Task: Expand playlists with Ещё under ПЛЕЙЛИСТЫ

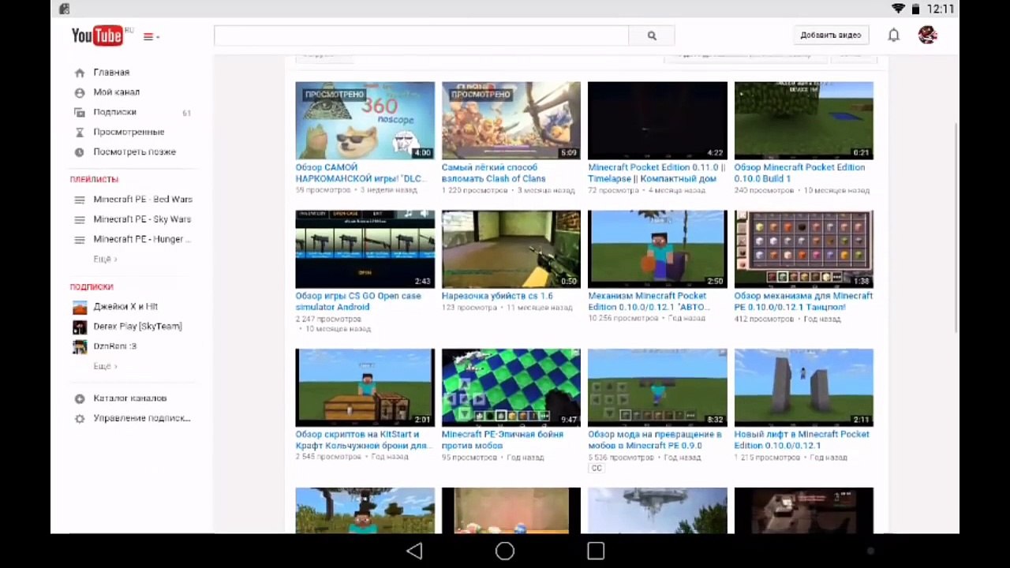Action: pos(105,259)
